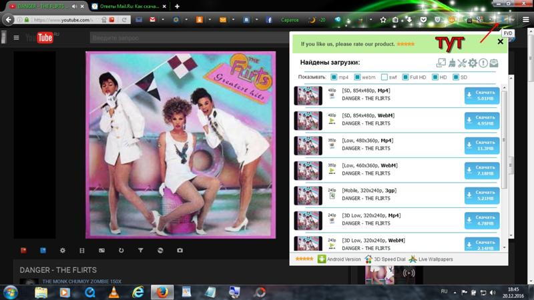
Task: Click the envelope feedback icon in FVD popup
Action: (493, 63)
